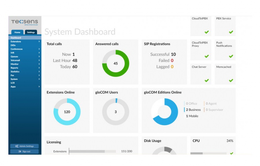Click the 151/200 licensing count

pyautogui.click(x=127, y=151)
